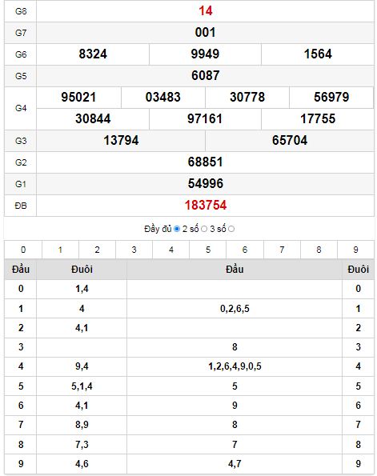Click digit filter tab 3
The width and height of the screenshot is (377, 476).
click(x=134, y=250)
